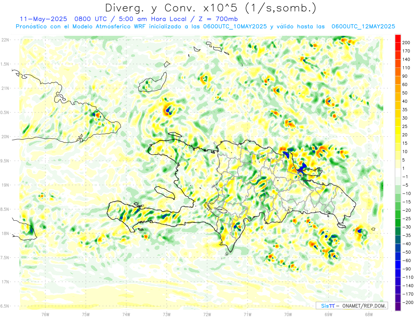The image size is (414, 319).
Task: Click the 140 value on the colorbar
Action: click(406, 60)
